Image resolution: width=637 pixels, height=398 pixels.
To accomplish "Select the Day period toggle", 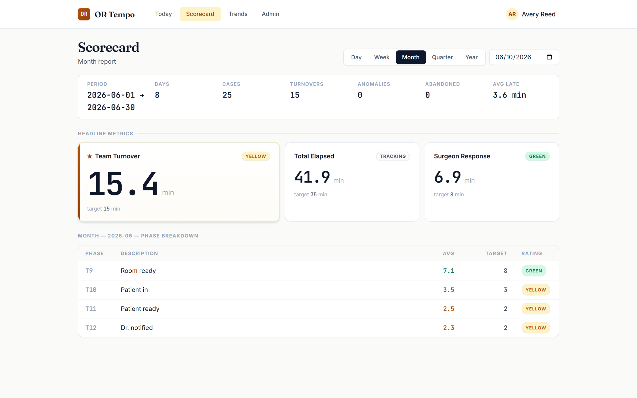I will click(x=356, y=57).
